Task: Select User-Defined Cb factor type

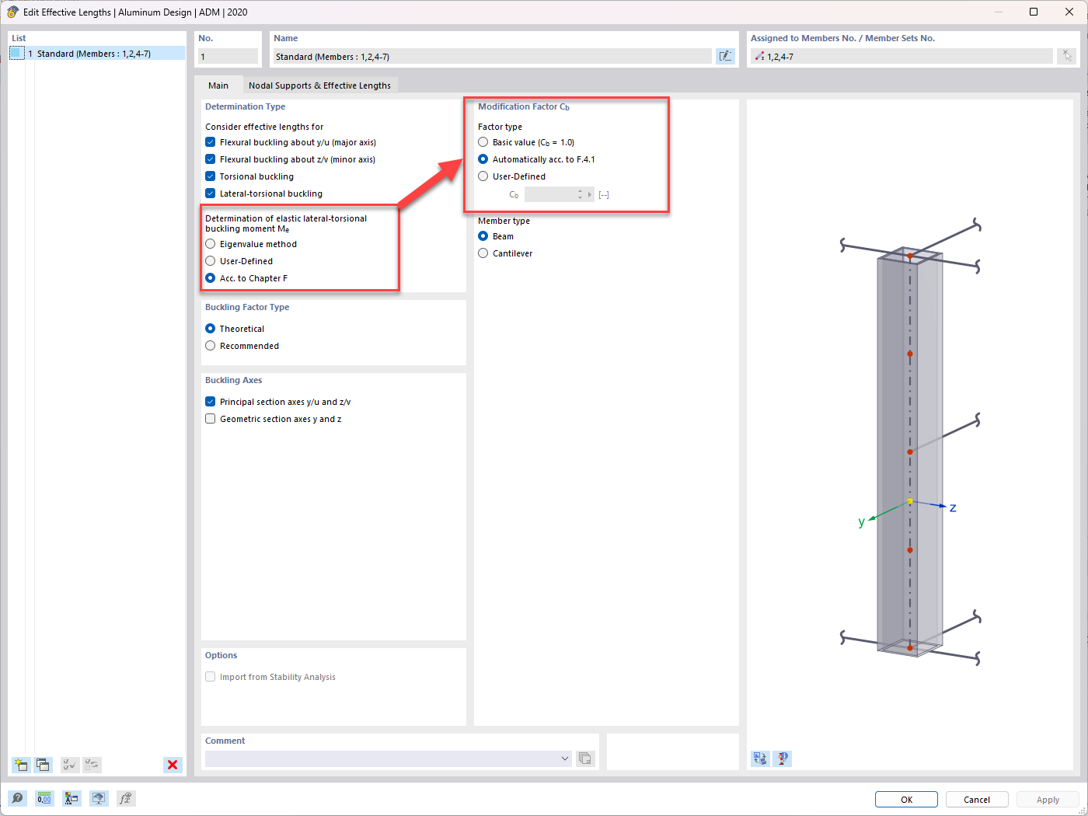Action: [x=483, y=176]
